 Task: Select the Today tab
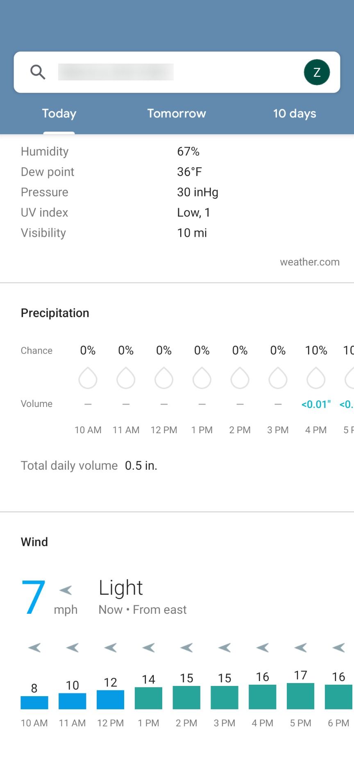(59, 114)
